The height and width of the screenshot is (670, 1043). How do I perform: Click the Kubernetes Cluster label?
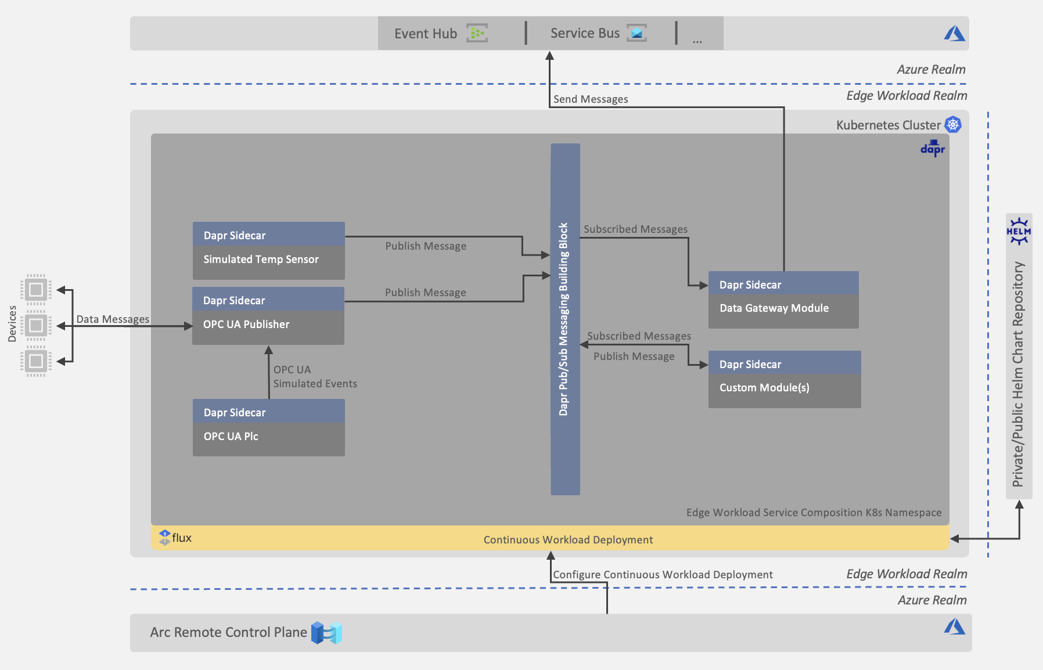pos(888,125)
